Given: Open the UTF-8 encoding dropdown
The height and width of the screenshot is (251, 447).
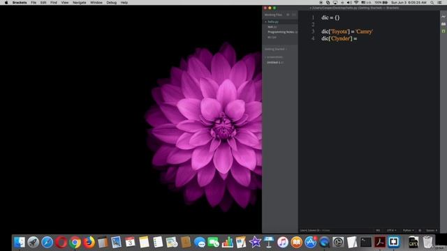Looking at the screenshot, I should point(391,231).
